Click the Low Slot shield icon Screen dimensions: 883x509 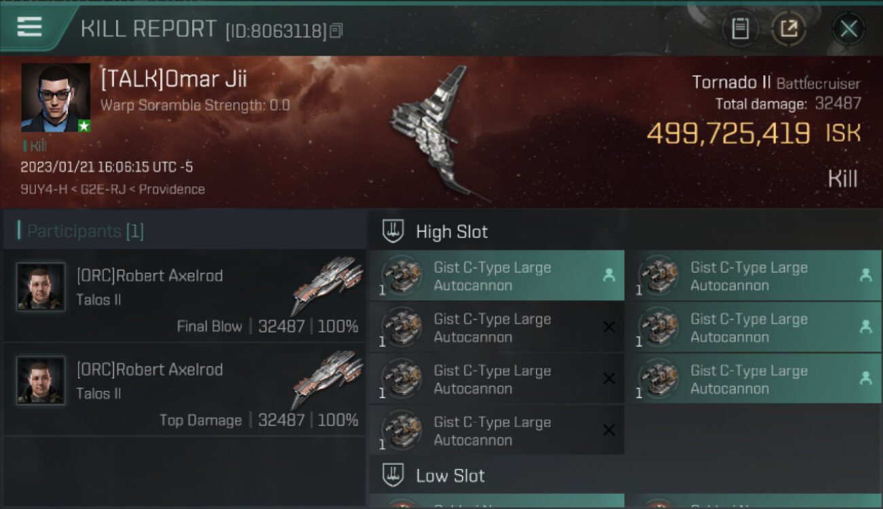click(393, 475)
